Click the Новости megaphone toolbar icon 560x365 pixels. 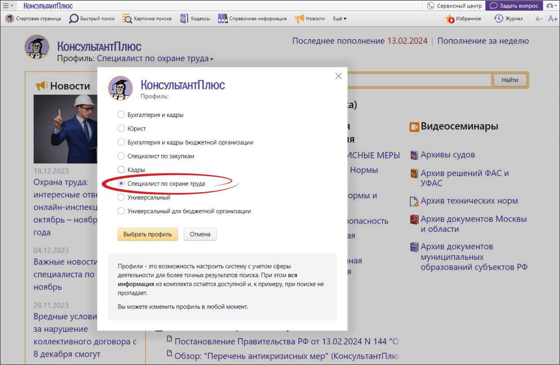click(300, 19)
